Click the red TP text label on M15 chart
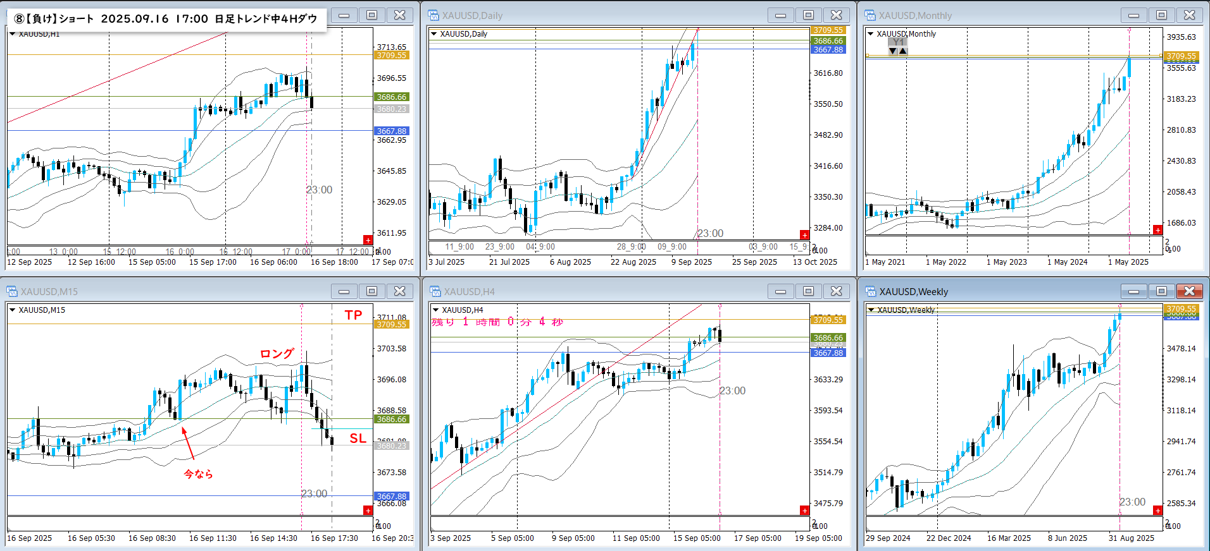 point(353,315)
